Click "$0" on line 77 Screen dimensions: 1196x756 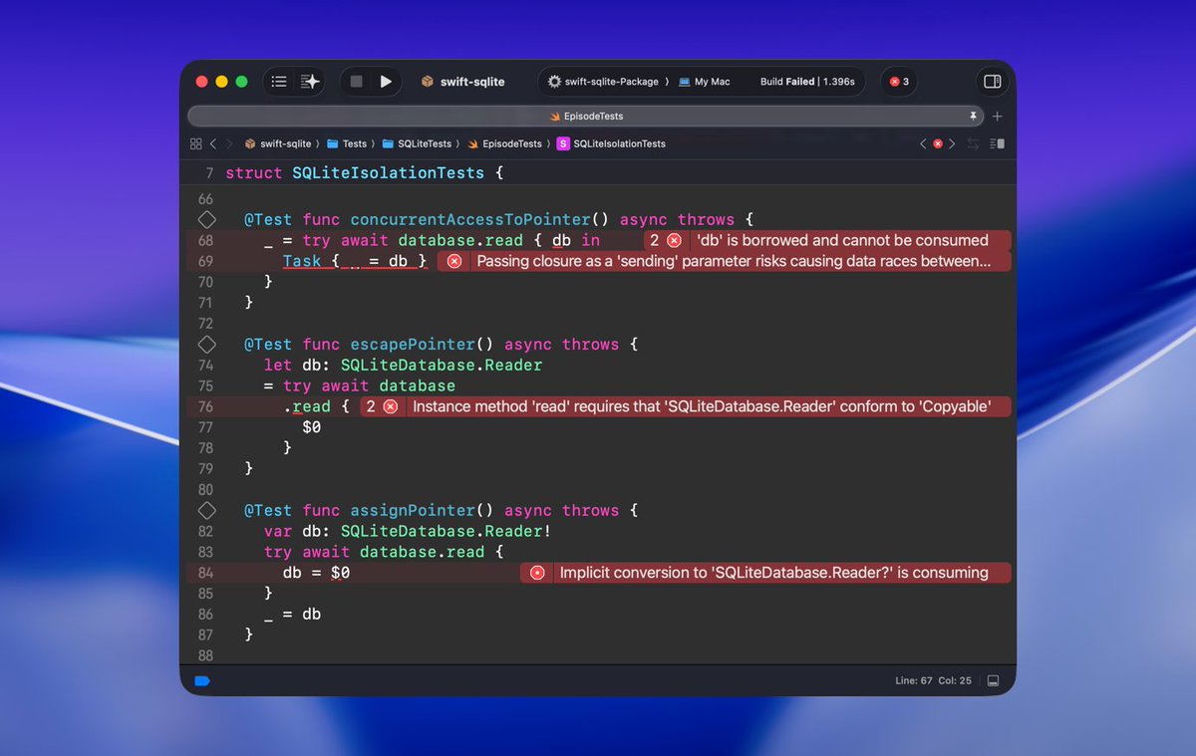(312, 427)
